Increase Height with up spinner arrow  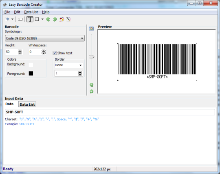click(x=20, y=51)
